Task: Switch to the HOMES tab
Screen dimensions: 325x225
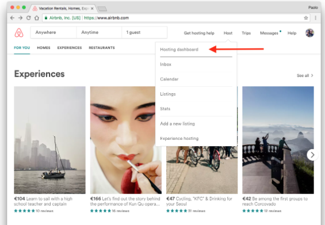Action: pyautogui.click(x=44, y=48)
